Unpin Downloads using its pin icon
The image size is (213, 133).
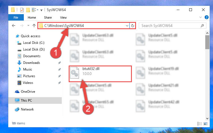pyautogui.click(x=59, y=63)
